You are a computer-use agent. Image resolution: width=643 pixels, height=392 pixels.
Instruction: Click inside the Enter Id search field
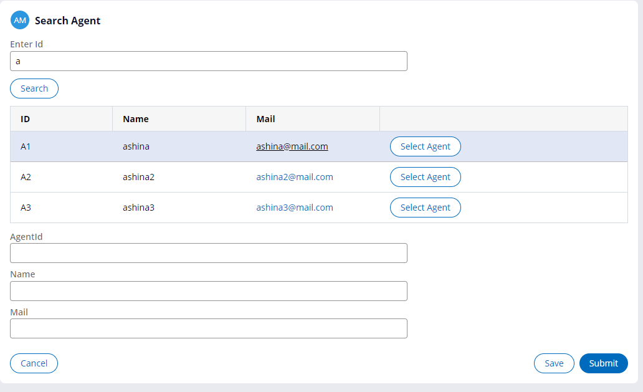click(x=208, y=60)
